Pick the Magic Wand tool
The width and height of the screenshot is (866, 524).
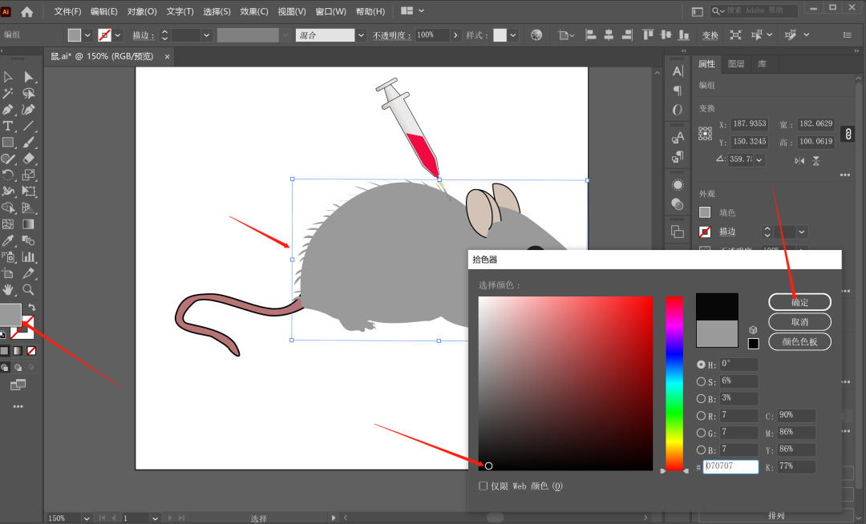pyautogui.click(x=8, y=94)
